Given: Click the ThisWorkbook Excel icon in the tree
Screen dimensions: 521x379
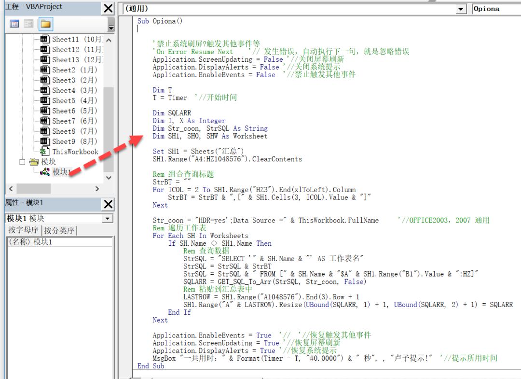Looking at the screenshot, I should 45,152.
